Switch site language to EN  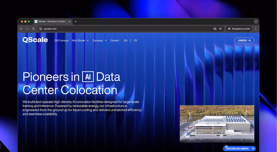click(x=126, y=41)
